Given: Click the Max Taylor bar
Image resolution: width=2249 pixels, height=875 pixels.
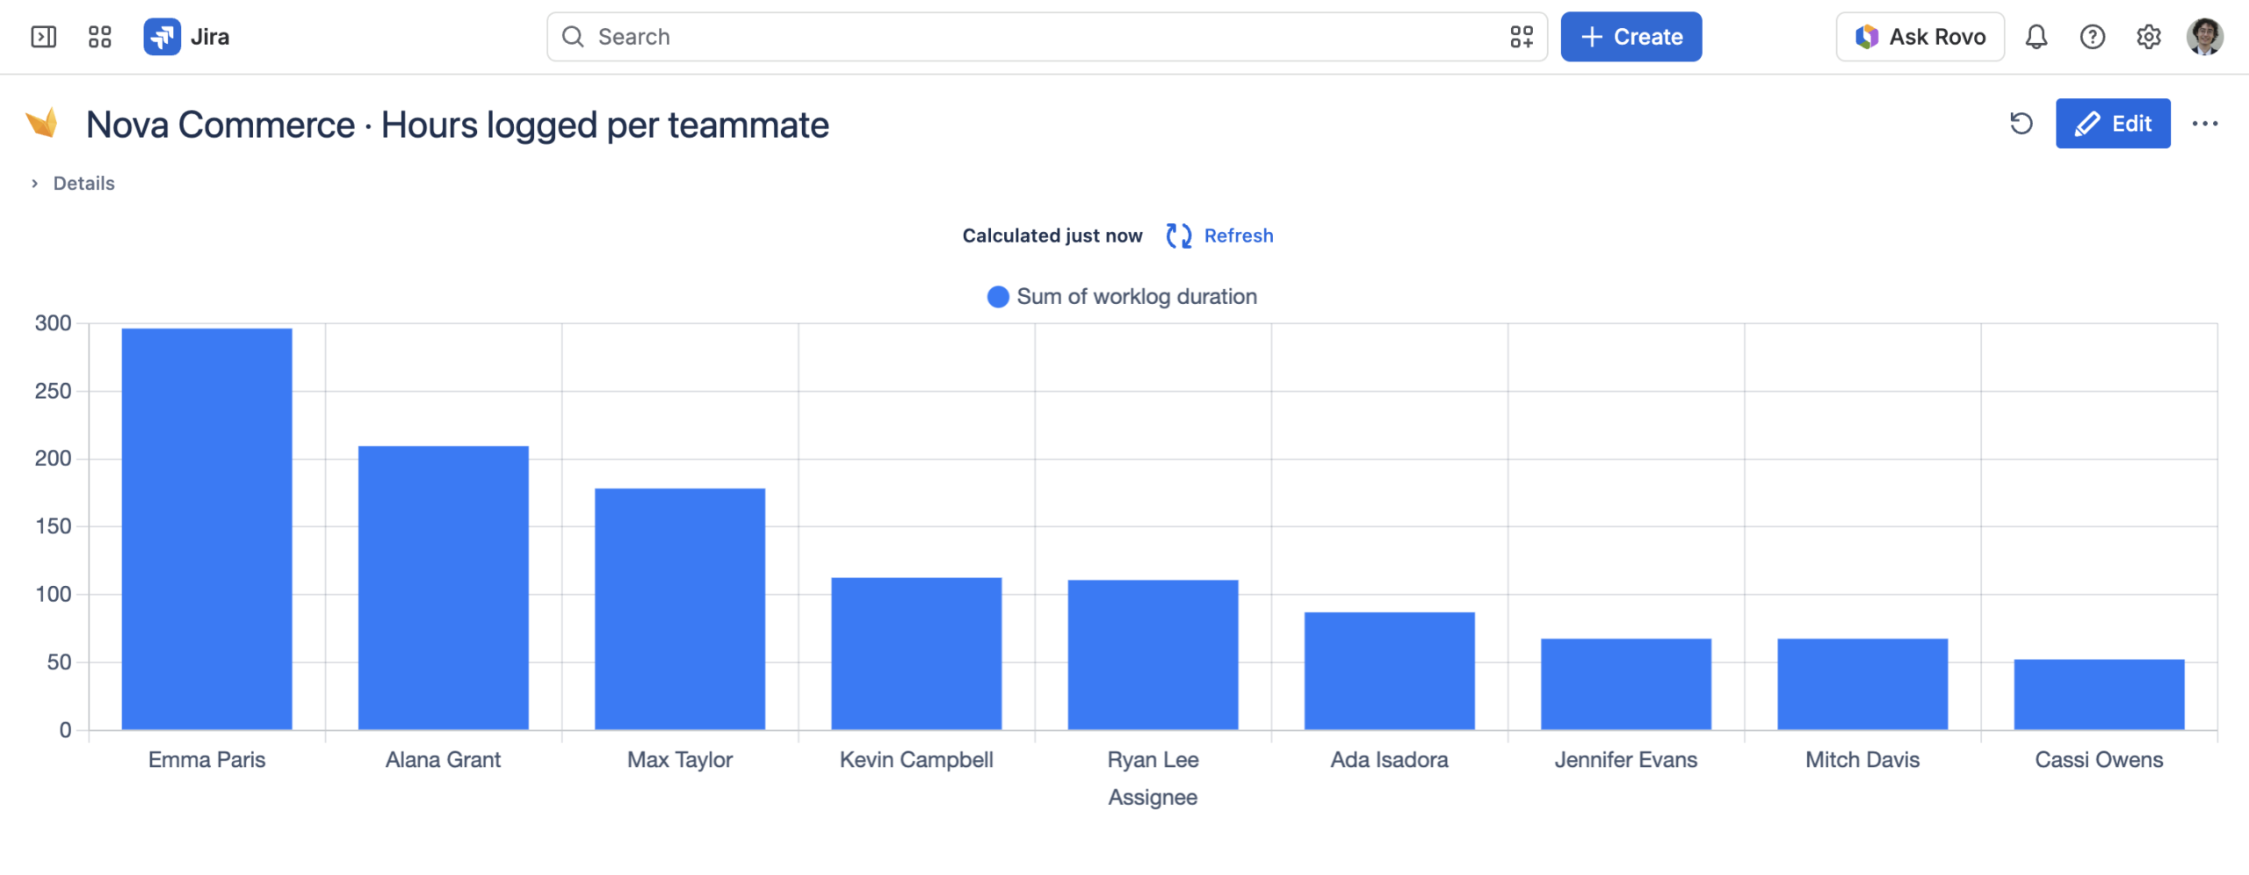Looking at the screenshot, I should [x=680, y=609].
